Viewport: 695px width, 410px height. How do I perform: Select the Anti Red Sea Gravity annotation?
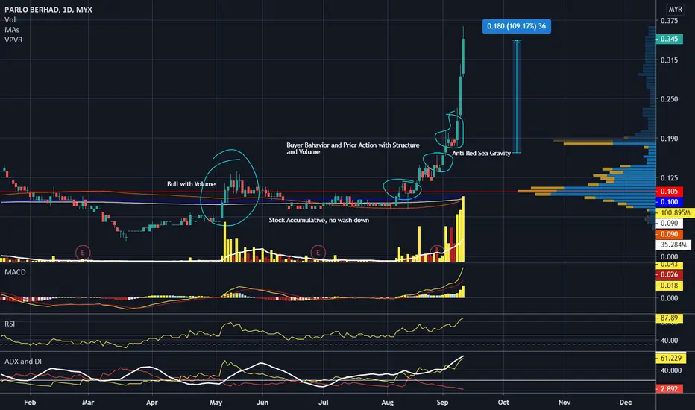[x=482, y=154]
